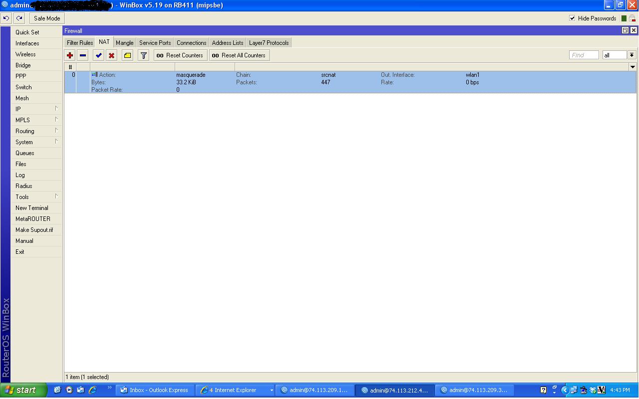The image size is (639, 399).
Task: Open the Layer7 Protocols tab
Action: pyautogui.click(x=269, y=43)
